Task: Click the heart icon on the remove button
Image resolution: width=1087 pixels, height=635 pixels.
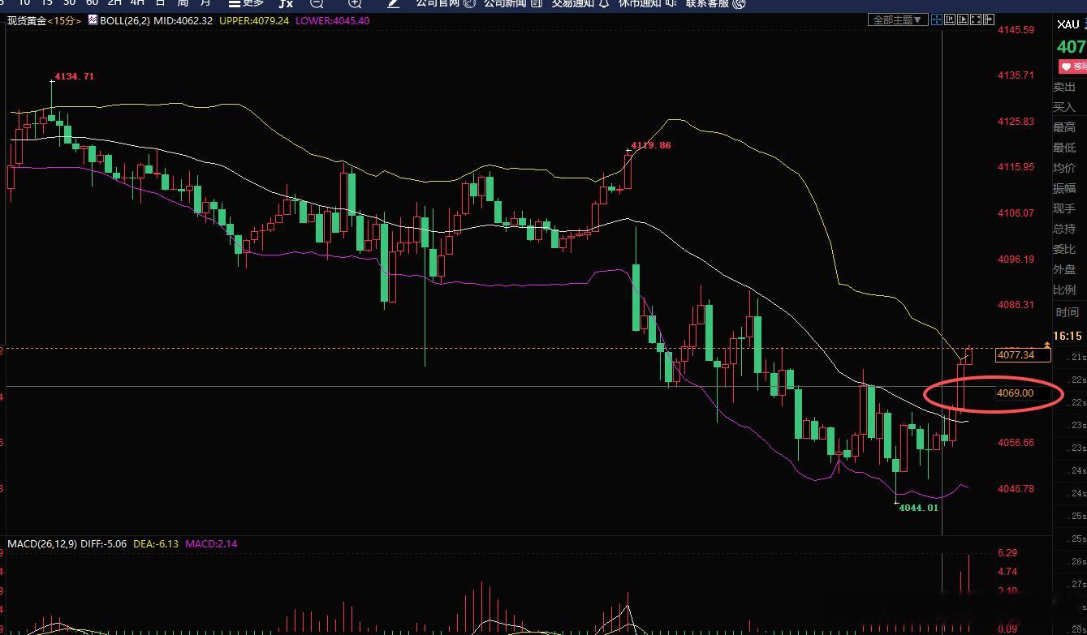Action: [1065, 67]
